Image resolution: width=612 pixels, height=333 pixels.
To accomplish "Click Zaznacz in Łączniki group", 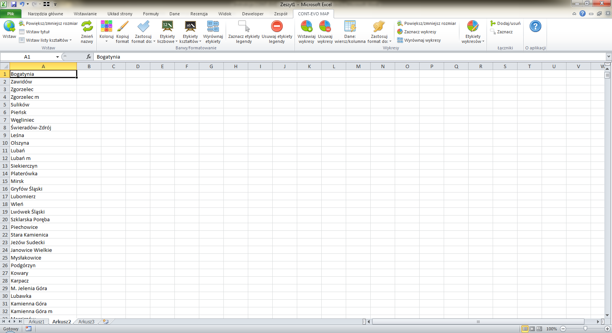I will tap(501, 32).
